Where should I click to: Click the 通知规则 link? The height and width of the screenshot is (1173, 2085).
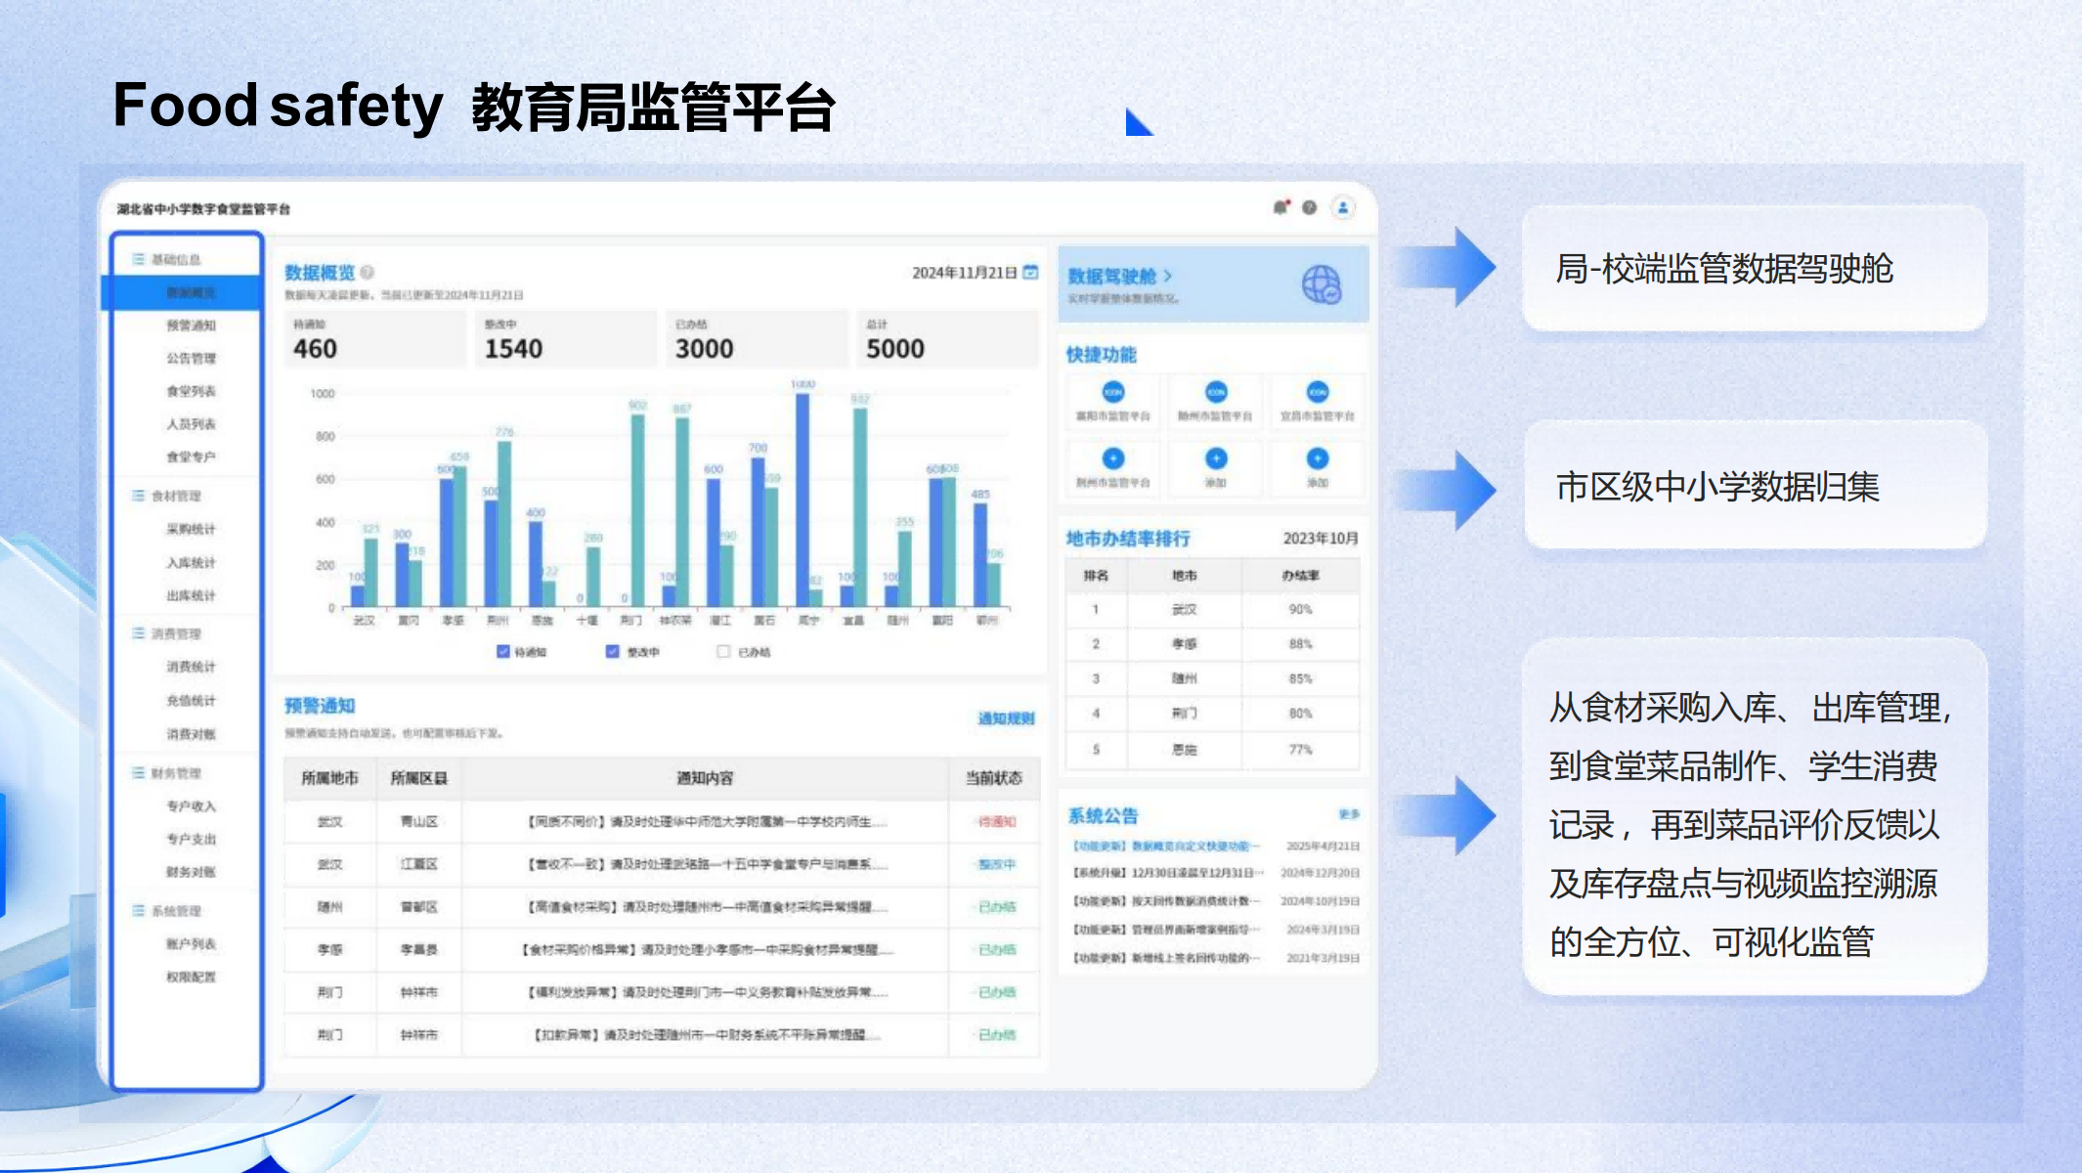(1005, 718)
